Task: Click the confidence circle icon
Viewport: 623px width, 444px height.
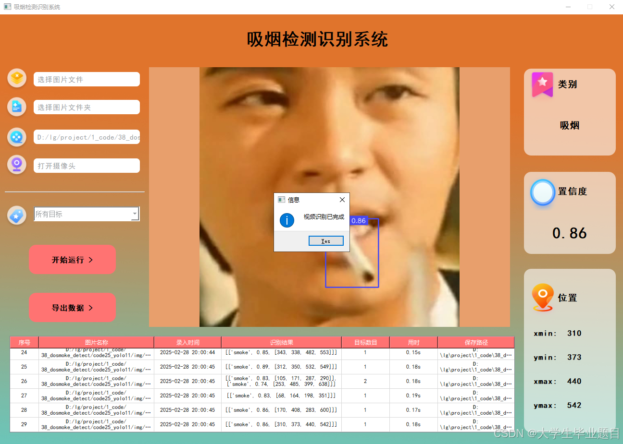Action: tap(543, 192)
